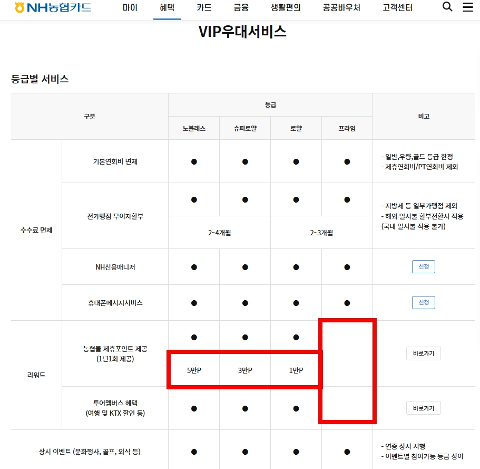Image resolution: width=480 pixels, height=469 pixels.
Task: Click the 3만P value
Action: coord(245,370)
